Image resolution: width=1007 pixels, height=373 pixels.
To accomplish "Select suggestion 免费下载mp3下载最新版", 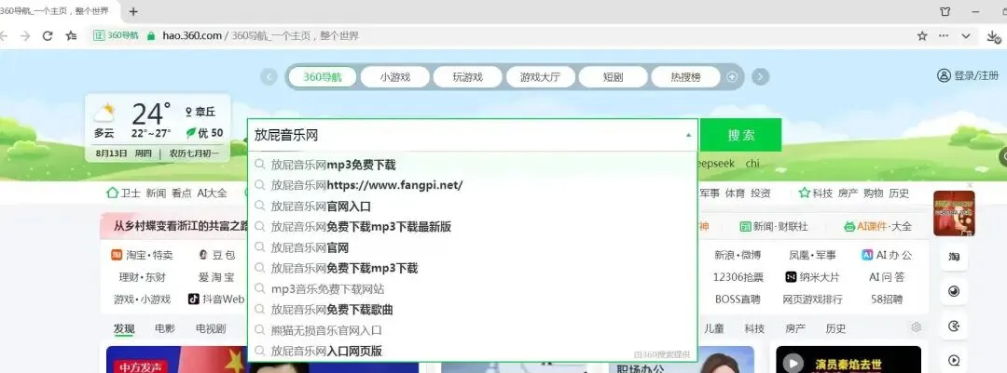I will coord(472,227).
